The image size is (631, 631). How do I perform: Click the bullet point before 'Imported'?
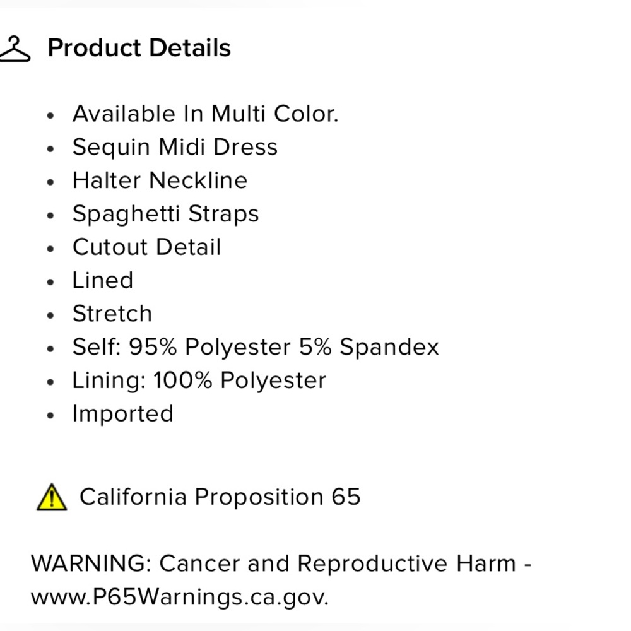point(50,415)
